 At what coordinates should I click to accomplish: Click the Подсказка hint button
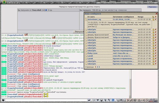pos(152,7)
